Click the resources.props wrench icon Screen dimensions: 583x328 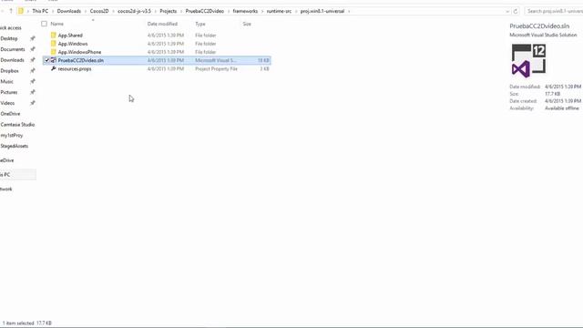[x=53, y=69]
